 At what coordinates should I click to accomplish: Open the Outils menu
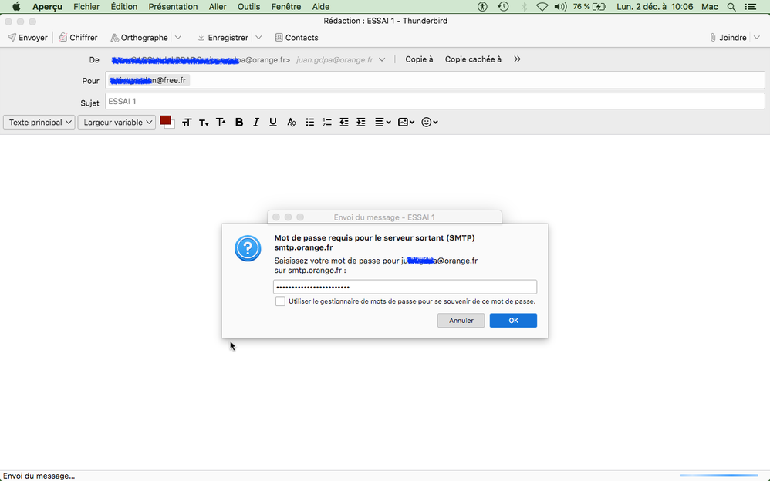[x=248, y=7]
